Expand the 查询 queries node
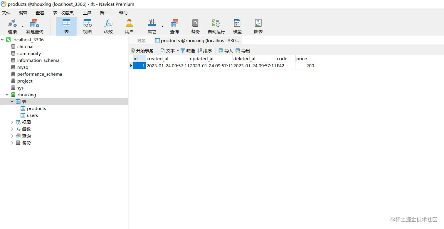The width and height of the screenshot is (444, 229). pyautogui.click(x=12, y=136)
